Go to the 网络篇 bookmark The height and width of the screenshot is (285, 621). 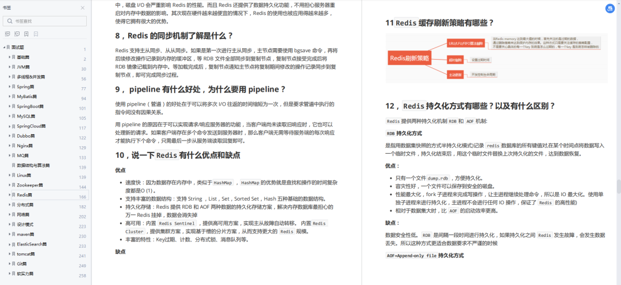coord(24,214)
